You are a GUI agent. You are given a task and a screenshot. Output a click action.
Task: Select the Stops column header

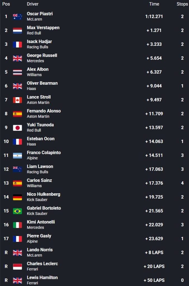(182, 4)
